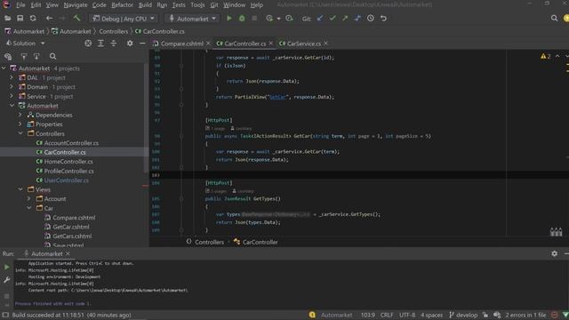Expand the Dependencies node
The image size is (569, 320).
pyautogui.click(x=20, y=115)
